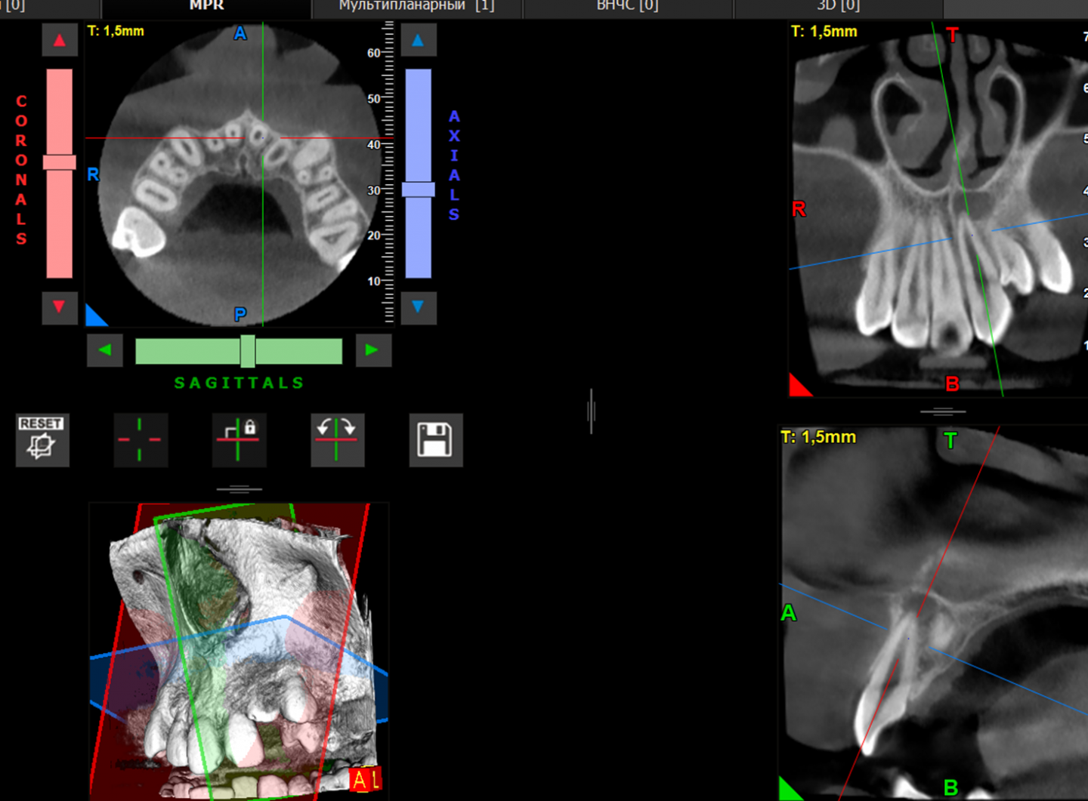
Task: Click the blue axial down arrow
Action: pyautogui.click(x=418, y=307)
